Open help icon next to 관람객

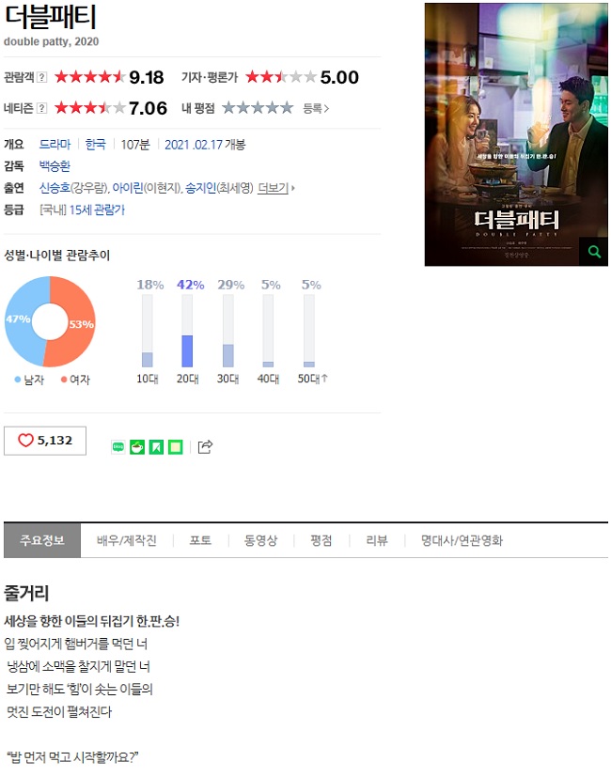click(x=42, y=77)
